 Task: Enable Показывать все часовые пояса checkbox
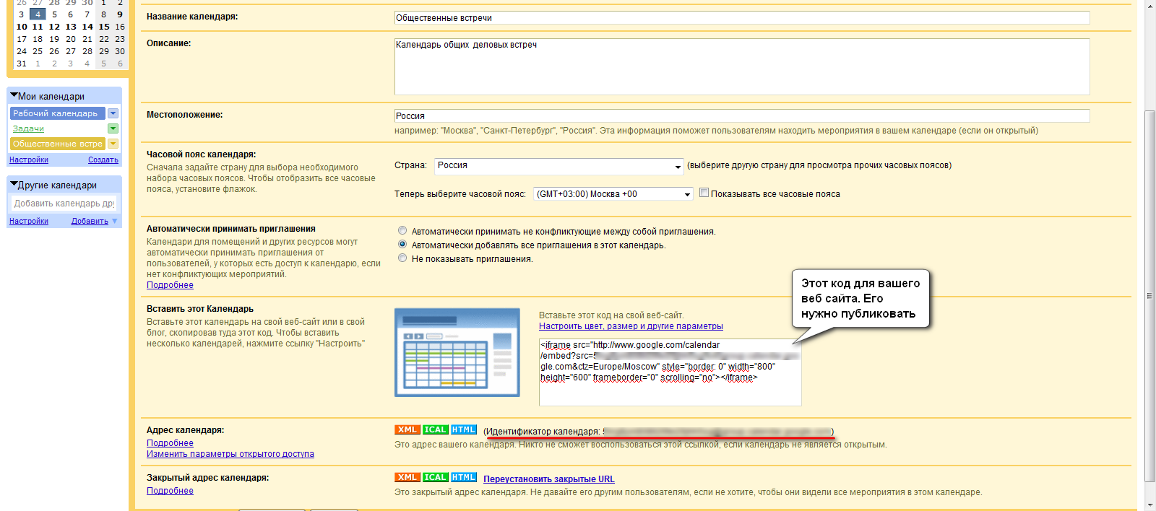point(704,193)
